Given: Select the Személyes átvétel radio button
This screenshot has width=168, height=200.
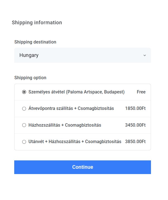Looking at the screenshot, I should tap(24, 92).
